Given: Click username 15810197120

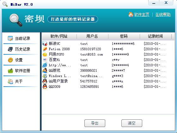Looking at the screenshot, I should (x=90, y=49).
